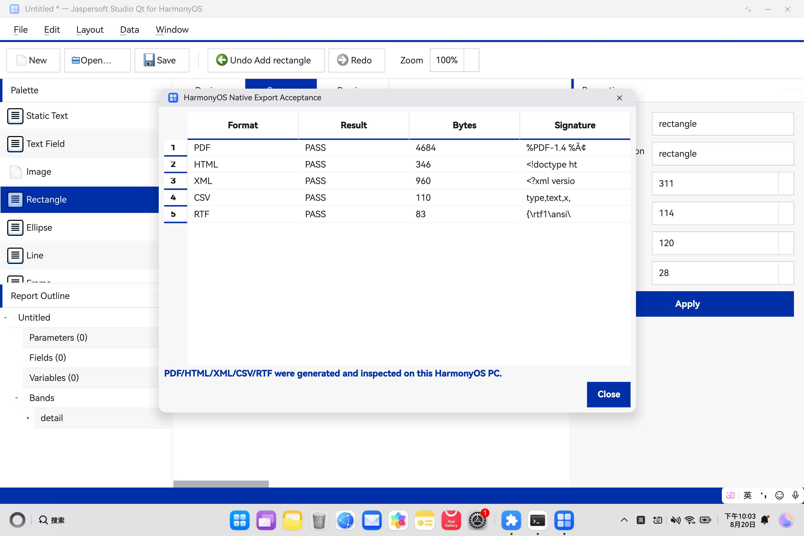Open the File menu

point(21,30)
